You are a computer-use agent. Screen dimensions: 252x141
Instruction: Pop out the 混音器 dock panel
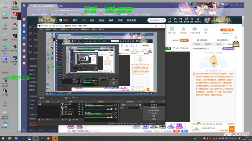pyautogui.click(x=118, y=102)
